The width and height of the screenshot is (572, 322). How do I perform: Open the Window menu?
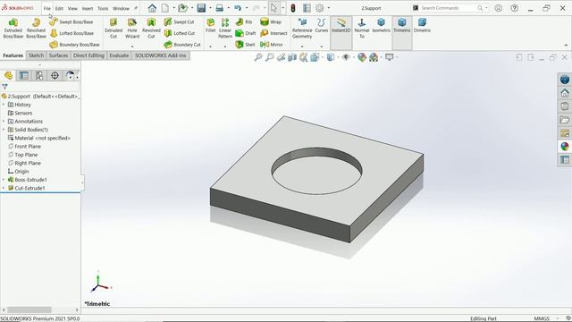pos(121,8)
